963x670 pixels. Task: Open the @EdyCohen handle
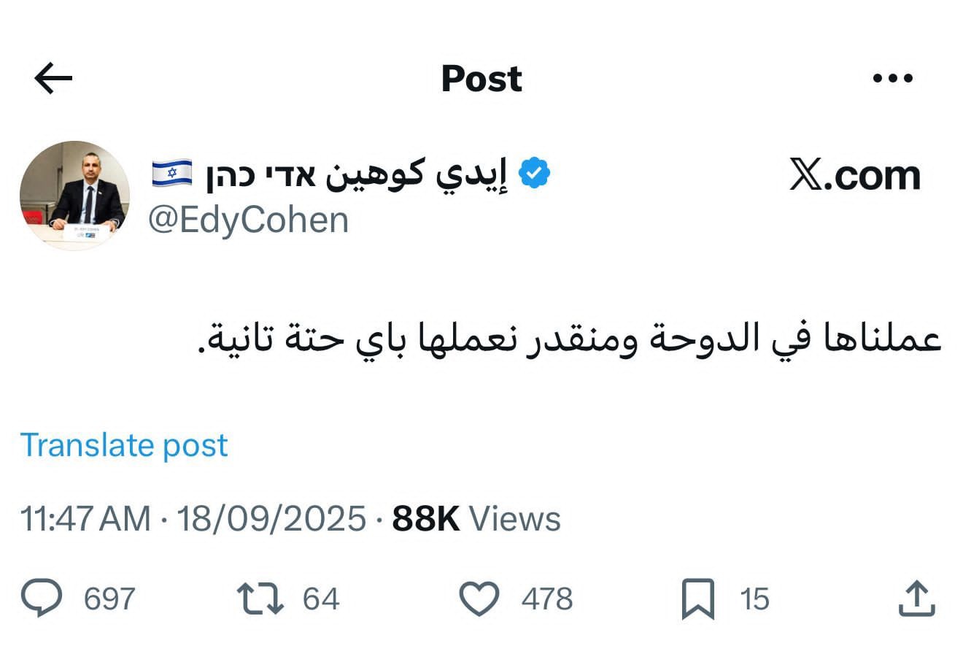pyautogui.click(x=248, y=220)
